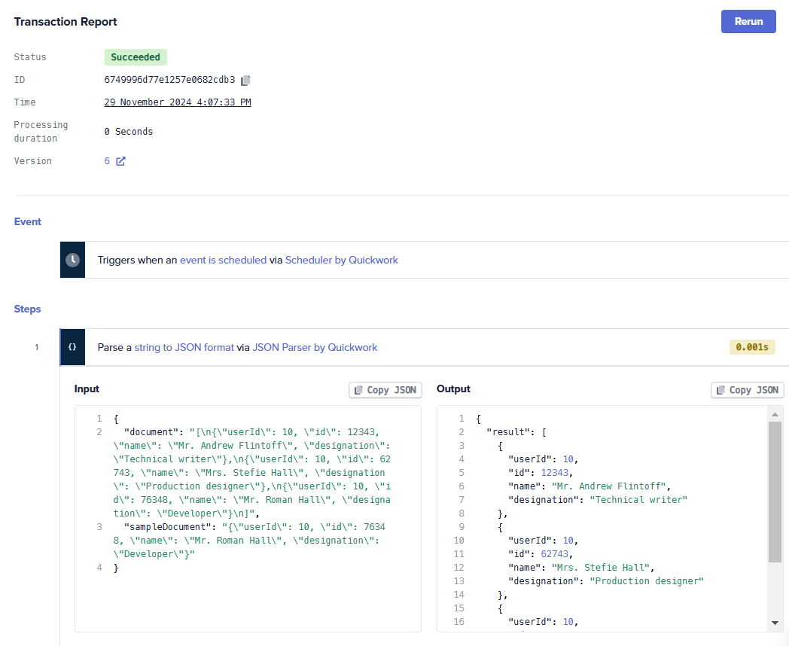Copy the transaction ID with the clipboard icon

pos(245,80)
